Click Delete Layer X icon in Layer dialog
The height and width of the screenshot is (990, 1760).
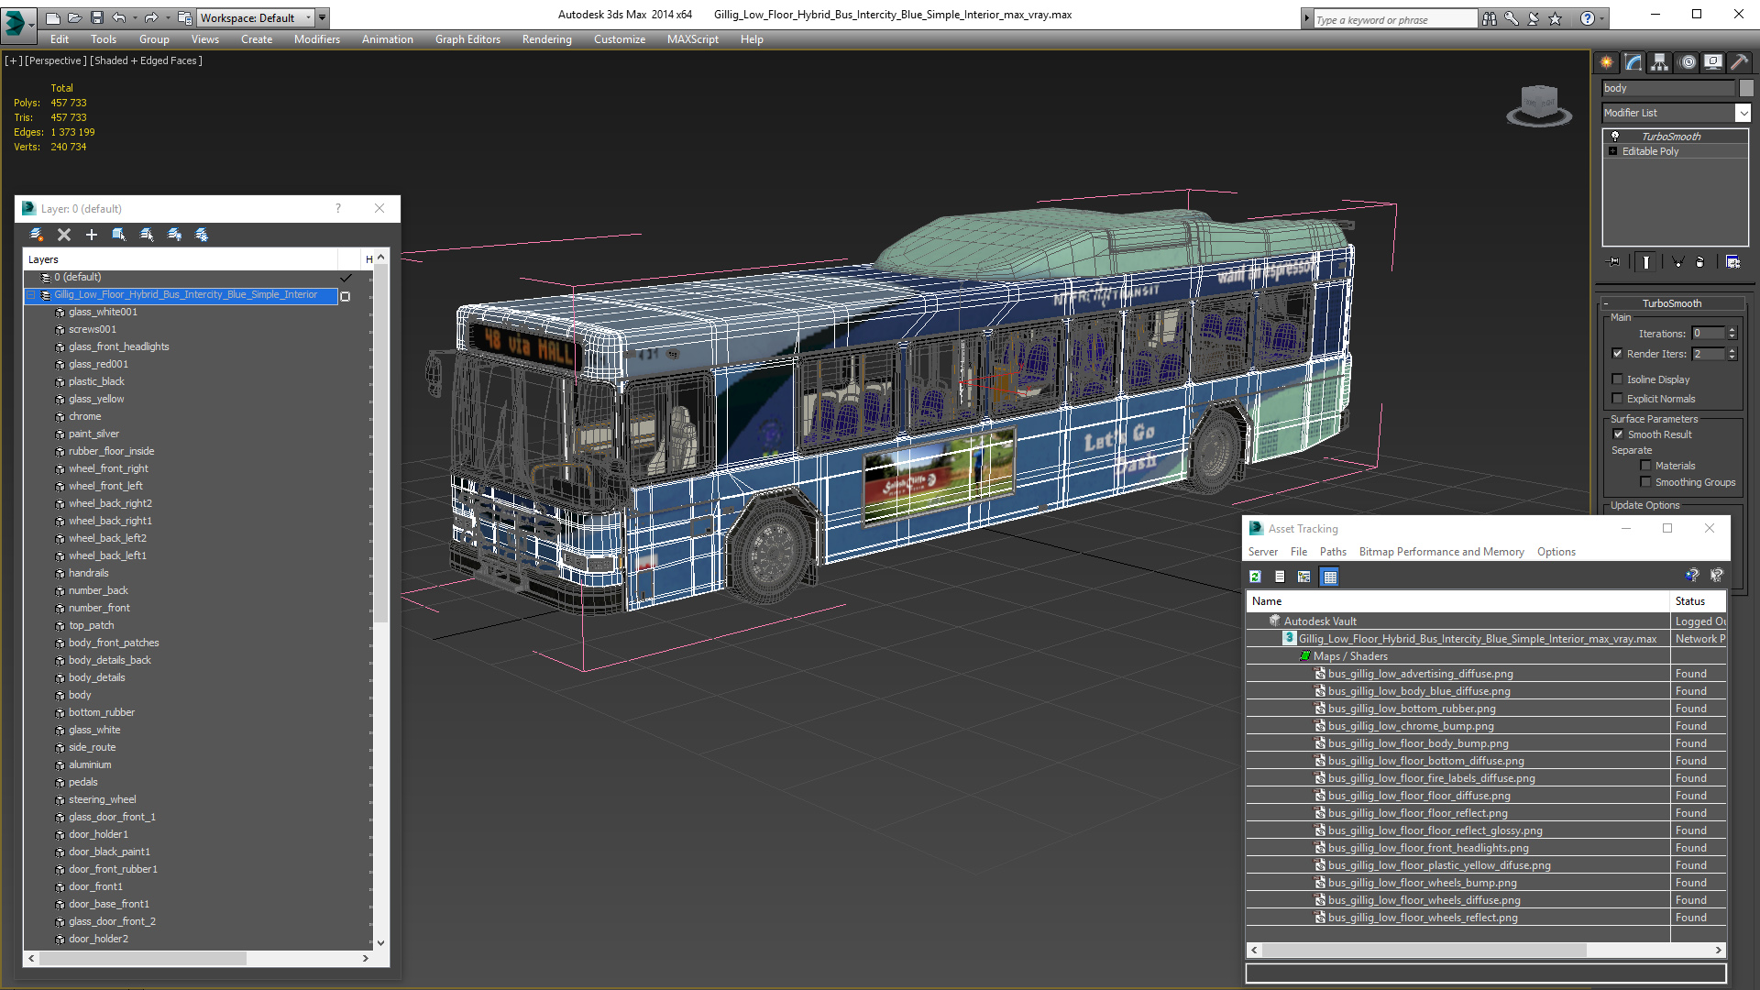pyautogui.click(x=64, y=235)
